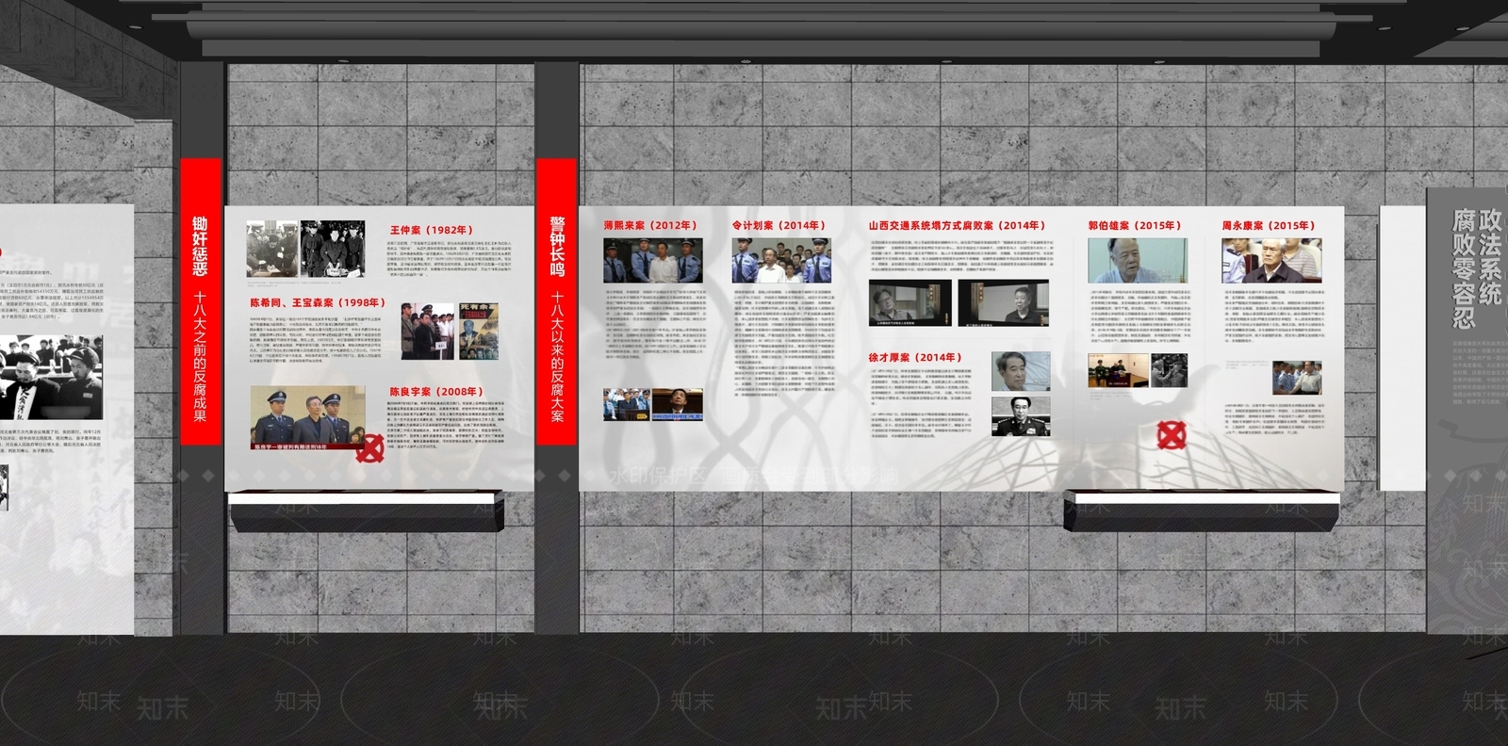The image size is (1508, 746).
Task: Open the photo directly under the 周永康案 heading
Action: (1271, 261)
